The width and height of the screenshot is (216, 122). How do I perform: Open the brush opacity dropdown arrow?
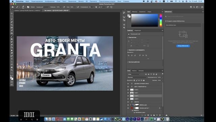point(61,7)
